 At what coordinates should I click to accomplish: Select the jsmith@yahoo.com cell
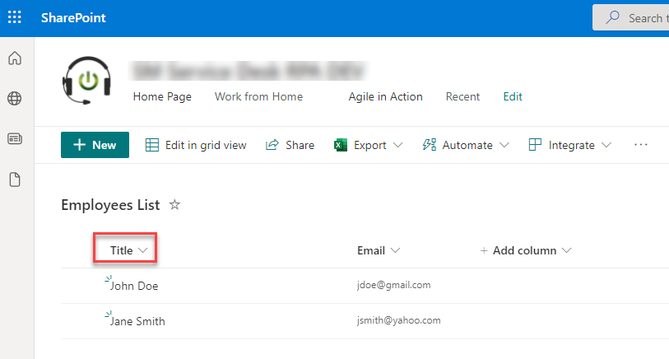[x=399, y=320]
